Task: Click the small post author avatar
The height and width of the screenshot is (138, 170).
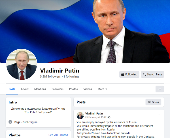Action: (x=80, y=115)
